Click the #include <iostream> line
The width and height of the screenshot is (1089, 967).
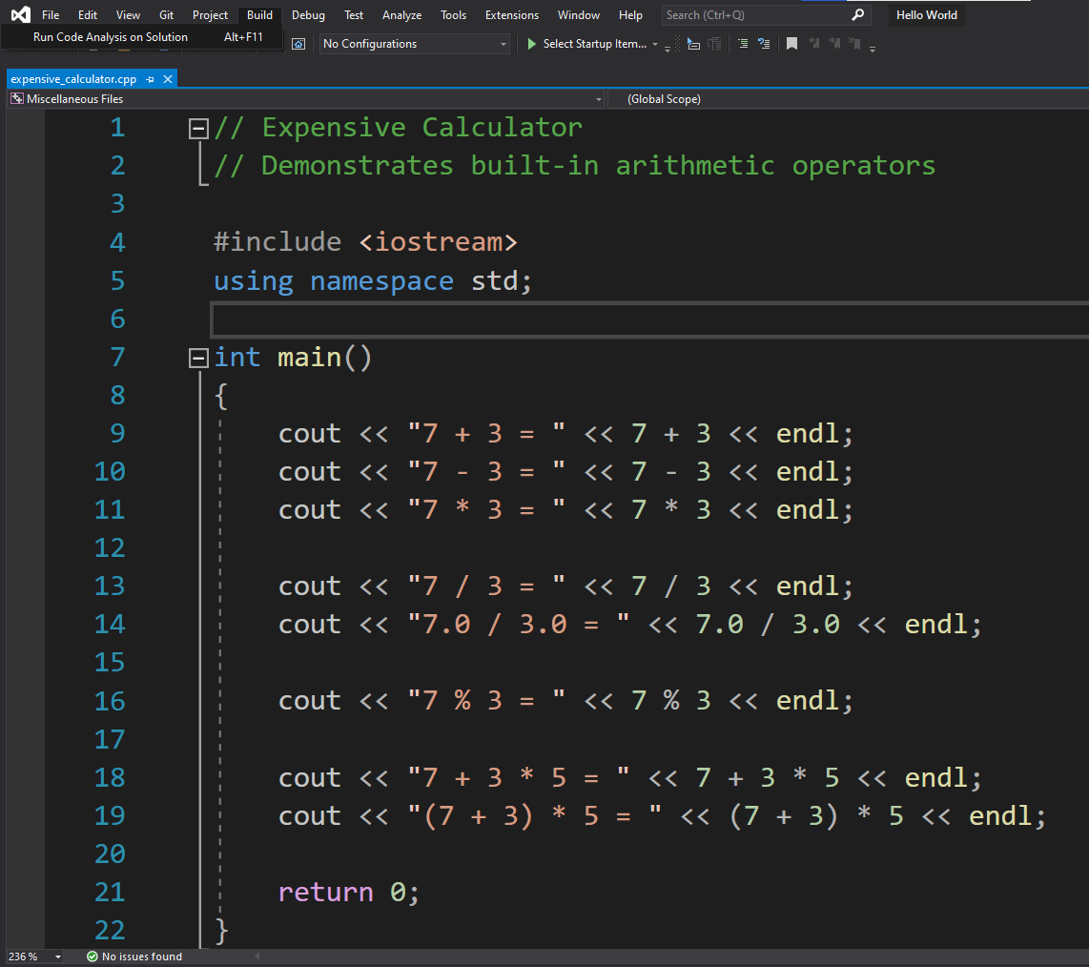(x=365, y=242)
